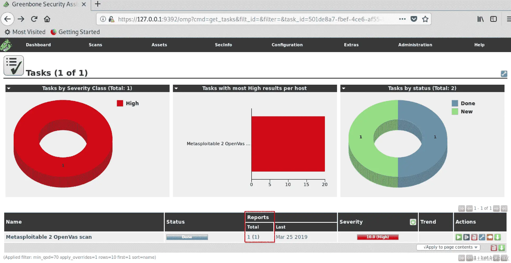
Task: Click the insecure connection padlock warning icon
Action: point(111,19)
